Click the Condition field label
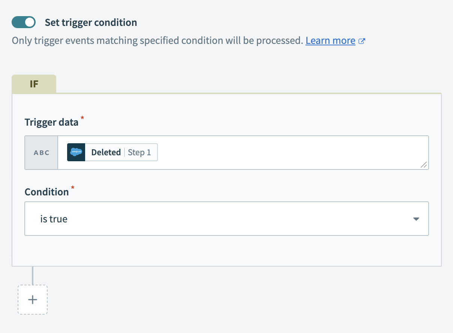The width and height of the screenshot is (453, 333). [x=46, y=192]
